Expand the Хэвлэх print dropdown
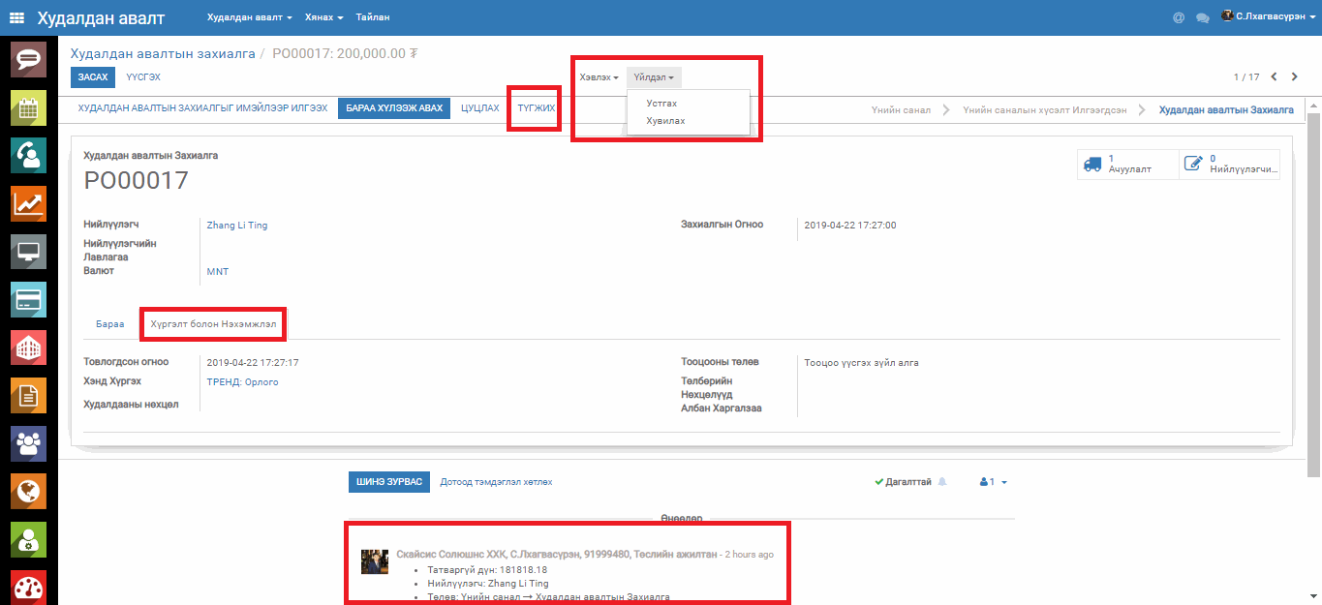This screenshot has height=605, width=1322. click(x=599, y=76)
